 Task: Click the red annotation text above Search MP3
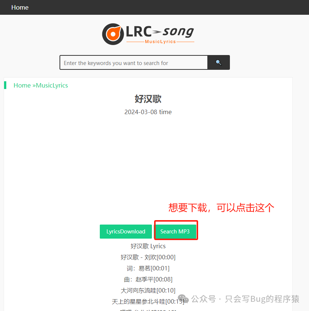(221, 208)
